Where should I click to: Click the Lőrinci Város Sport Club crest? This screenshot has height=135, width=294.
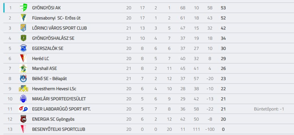[23, 28]
